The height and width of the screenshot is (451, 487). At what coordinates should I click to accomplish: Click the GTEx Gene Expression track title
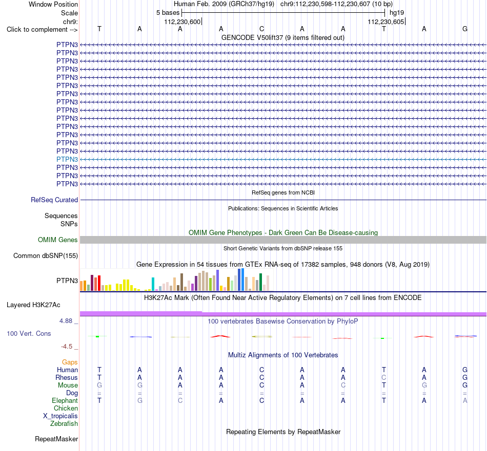pos(283,265)
